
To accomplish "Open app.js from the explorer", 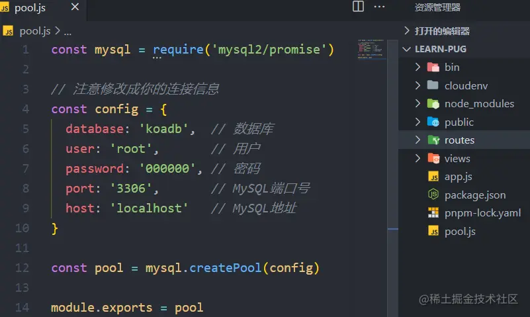I will (x=458, y=177).
